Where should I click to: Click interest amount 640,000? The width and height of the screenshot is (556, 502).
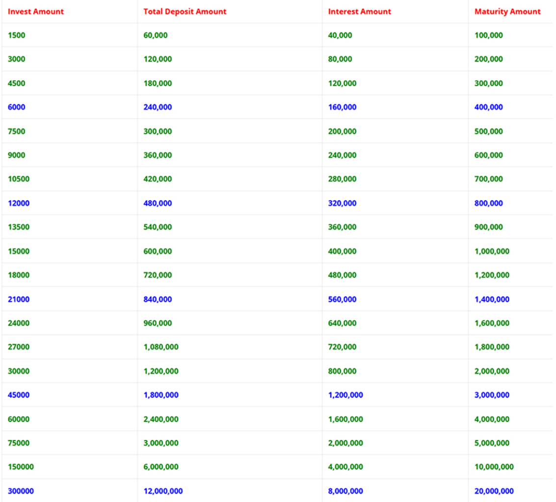pyautogui.click(x=342, y=323)
